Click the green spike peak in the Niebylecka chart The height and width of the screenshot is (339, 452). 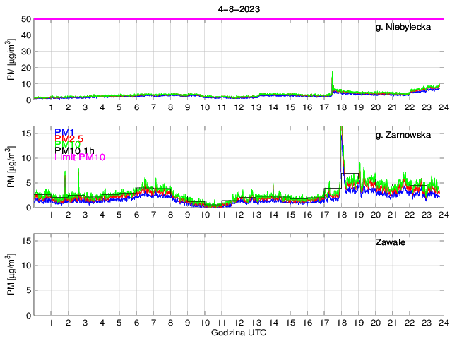332,72
